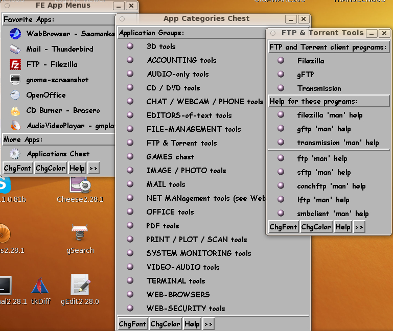This screenshot has height=331, width=393.
Task: Expand '>>' in App Categories Chest
Action: coord(208,324)
